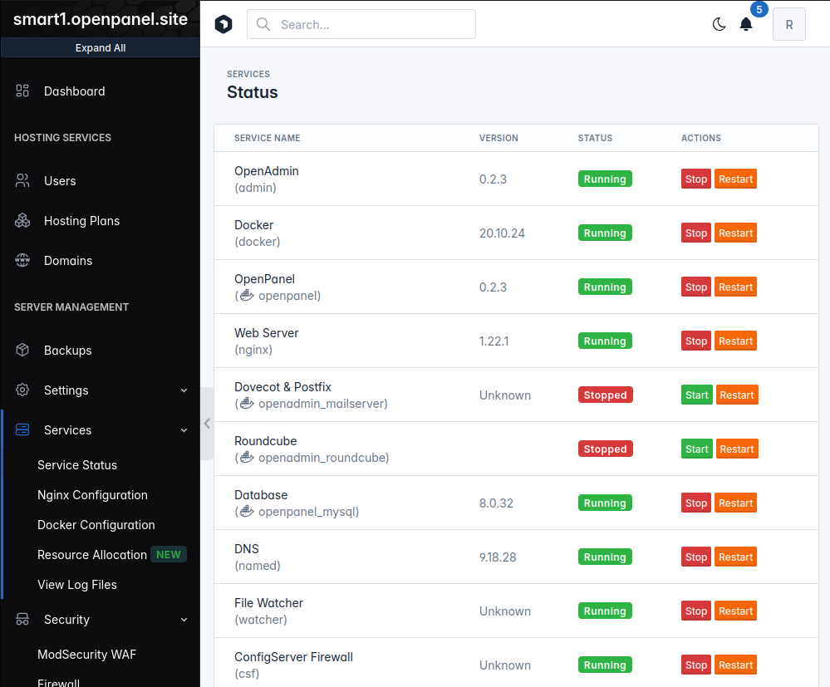Click the Services server icon

point(22,429)
